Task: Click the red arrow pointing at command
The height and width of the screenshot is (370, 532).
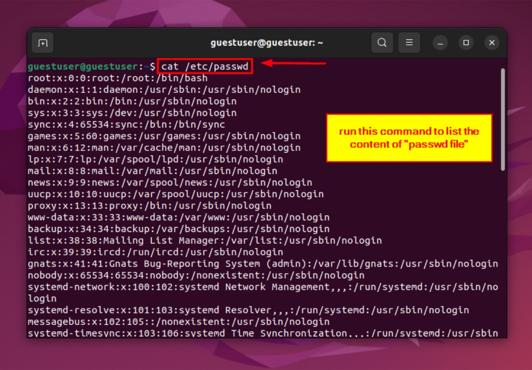Action: coord(293,64)
